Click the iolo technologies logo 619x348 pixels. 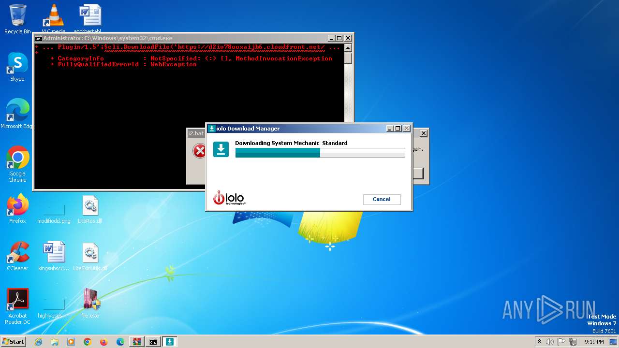(x=229, y=198)
